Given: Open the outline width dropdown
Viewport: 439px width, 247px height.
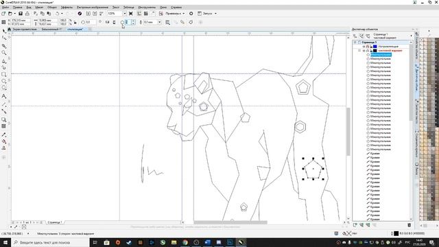Looking at the screenshot, I should [160, 22].
